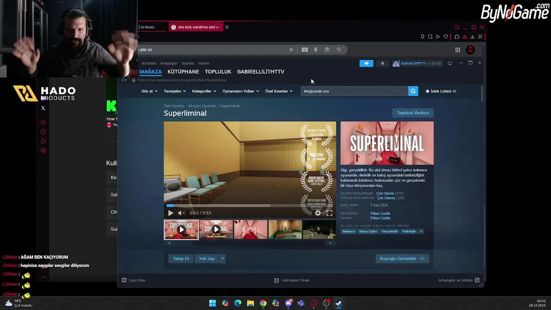Open Discord from the taskbar
551x310 pixels.
[288, 303]
